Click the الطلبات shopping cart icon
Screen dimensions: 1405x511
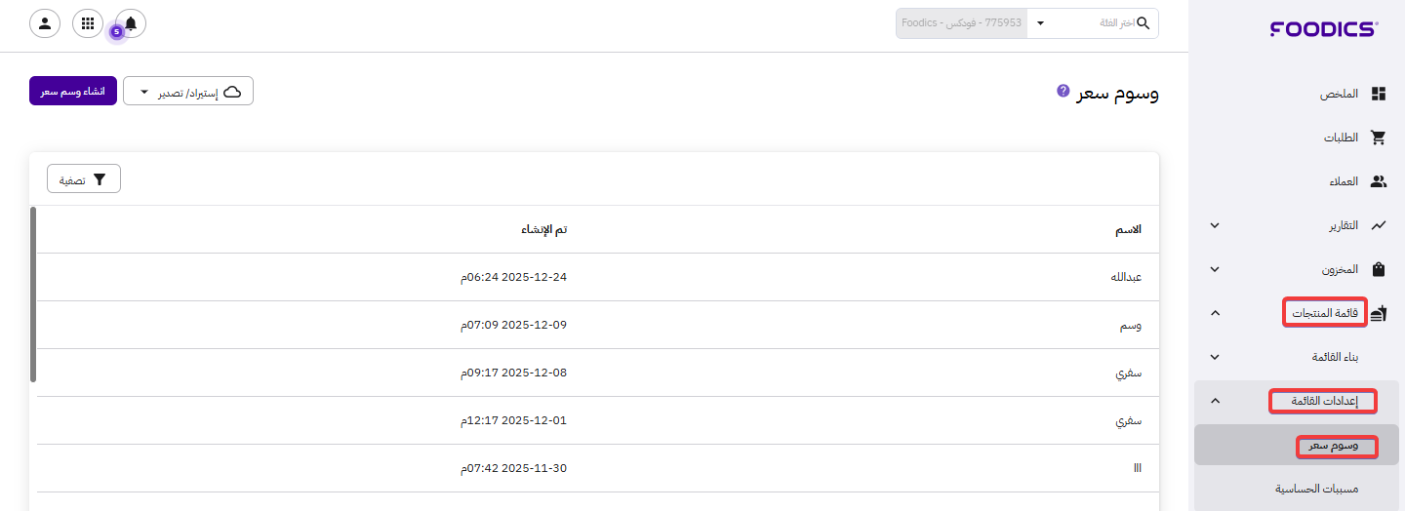[x=1379, y=138]
